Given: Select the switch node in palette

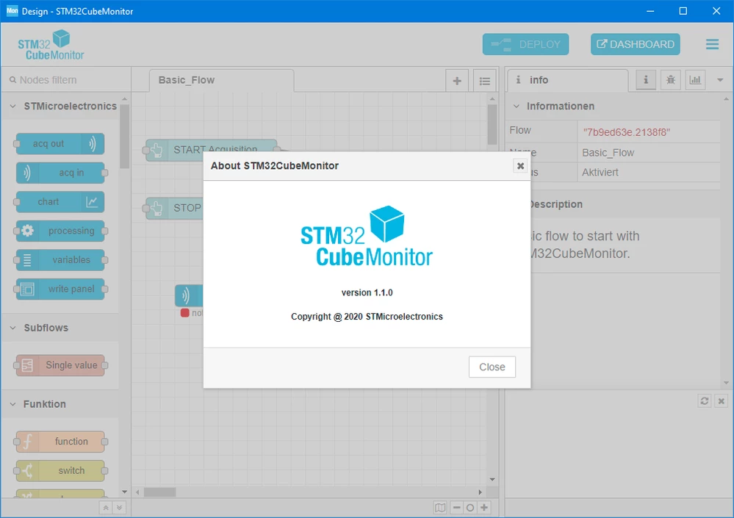Looking at the screenshot, I should (60, 471).
